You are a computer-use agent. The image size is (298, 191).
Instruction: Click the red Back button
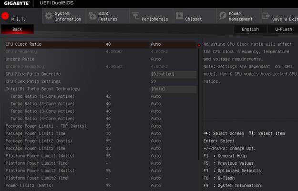pos(17,29)
